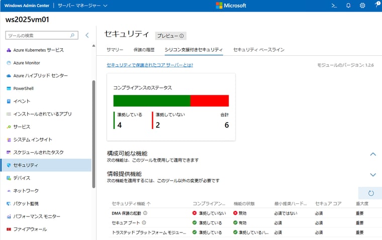
Task: Click the refresh icon above the table
Action: pos(371,193)
